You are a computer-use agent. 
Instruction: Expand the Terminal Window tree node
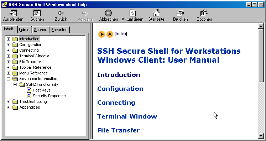[x=8, y=56]
